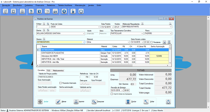This screenshot has width=210, height=112.
Task: Switch to the TISS tab
Action: click(49, 71)
